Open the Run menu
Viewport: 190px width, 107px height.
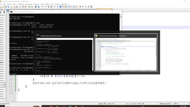coord(53,4)
